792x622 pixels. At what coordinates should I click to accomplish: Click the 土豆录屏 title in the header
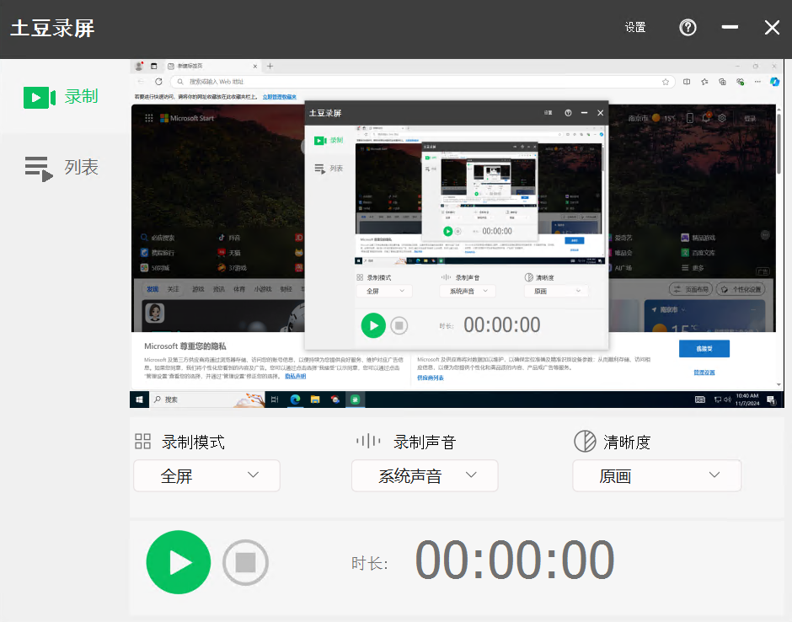tap(52, 29)
